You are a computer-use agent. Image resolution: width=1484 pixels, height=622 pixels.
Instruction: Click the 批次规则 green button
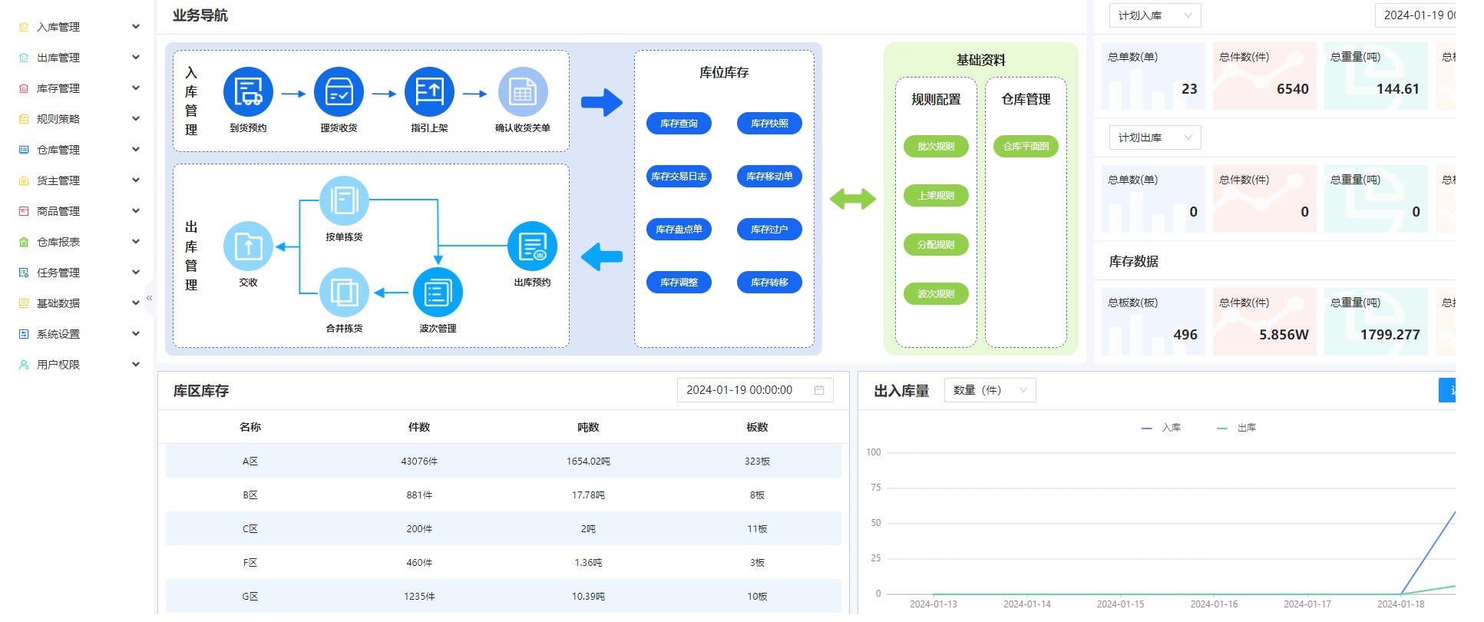coord(936,147)
